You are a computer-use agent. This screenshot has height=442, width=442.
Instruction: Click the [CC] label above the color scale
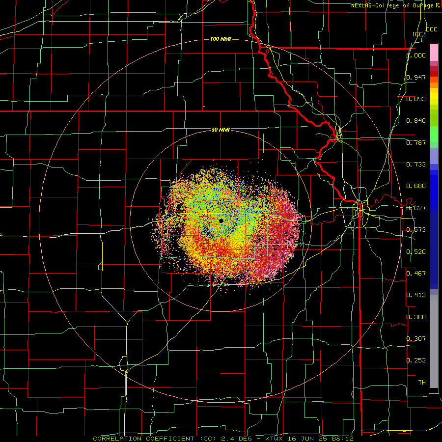coord(419,34)
